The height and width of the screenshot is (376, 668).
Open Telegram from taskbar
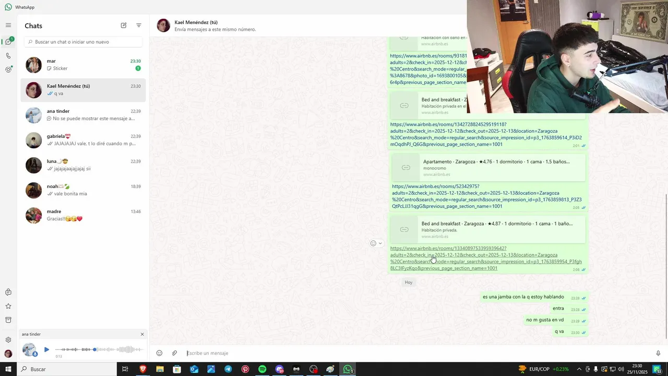(x=228, y=369)
